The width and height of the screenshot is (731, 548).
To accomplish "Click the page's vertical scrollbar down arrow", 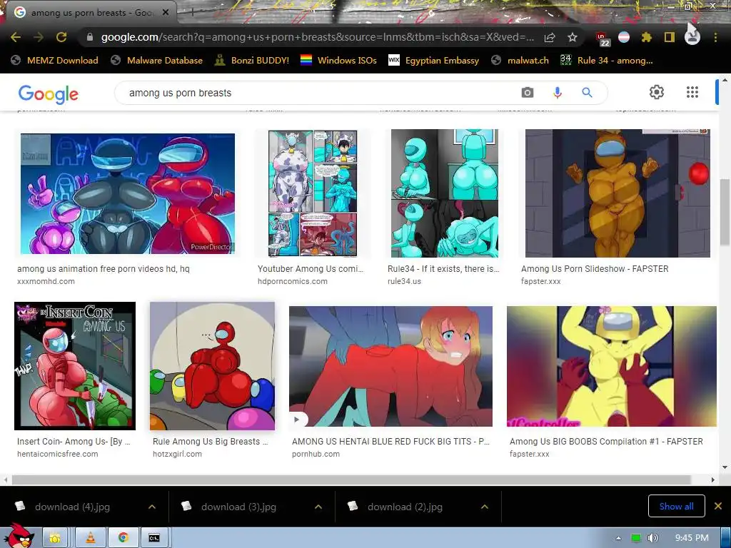I will pos(725,467).
